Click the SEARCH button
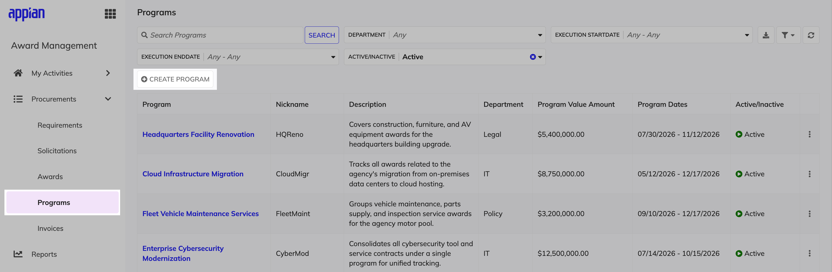832x272 pixels. 322,35
